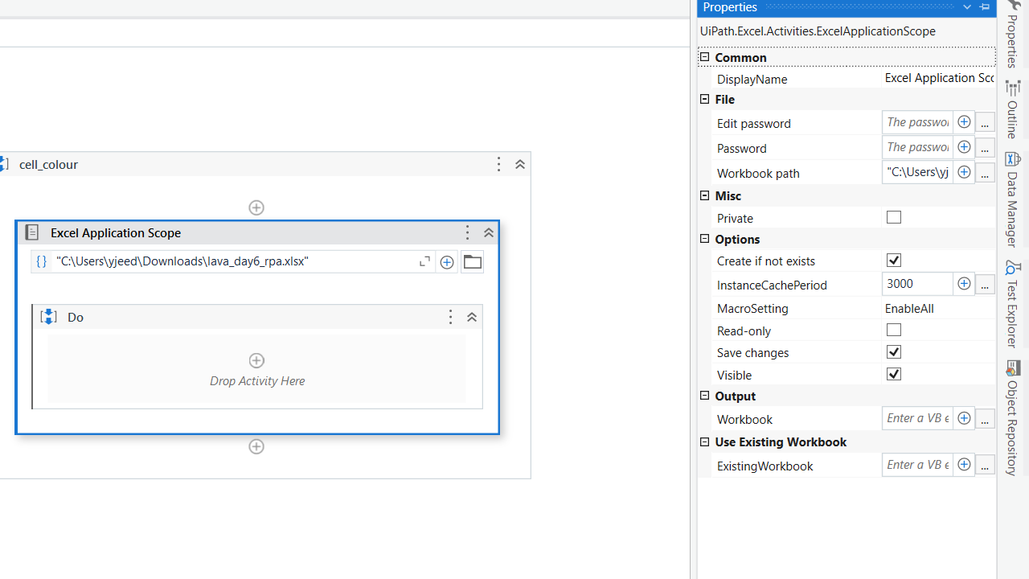Open the expression editor brackets icon
The height and width of the screenshot is (579, 1029).
(41, 261)
